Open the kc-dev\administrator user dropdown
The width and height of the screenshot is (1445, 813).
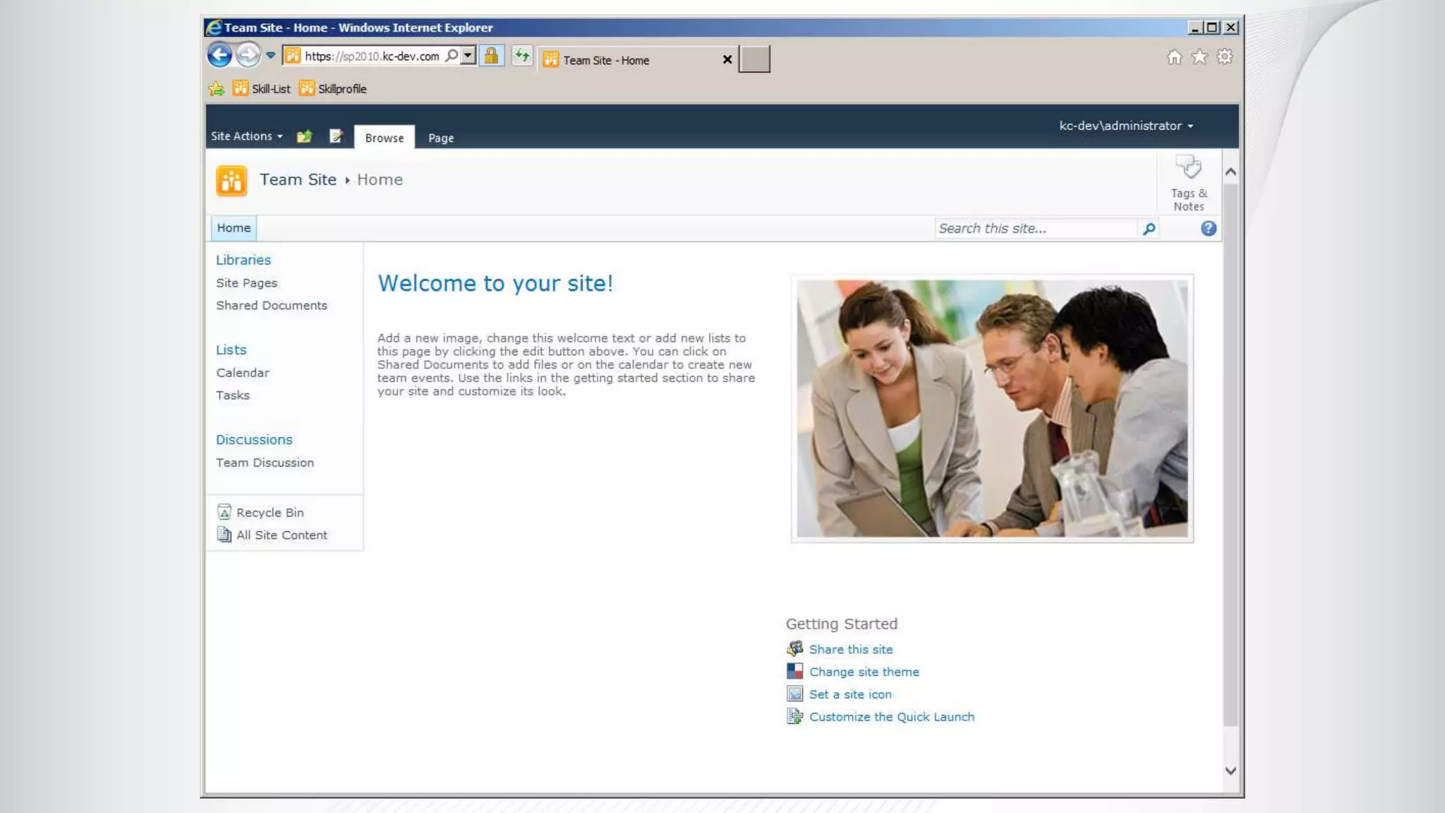pyautogui.click(x=1125, y=126)
